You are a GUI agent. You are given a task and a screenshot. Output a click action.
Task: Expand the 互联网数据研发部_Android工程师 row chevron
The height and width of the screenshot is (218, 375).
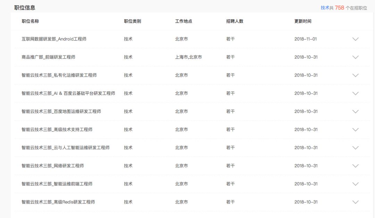click(x=355, y=39)
